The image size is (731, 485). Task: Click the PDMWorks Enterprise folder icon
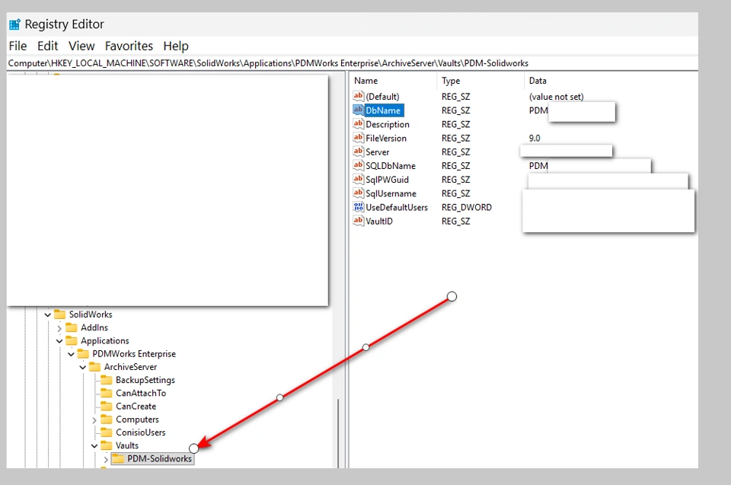pos(84,353)
